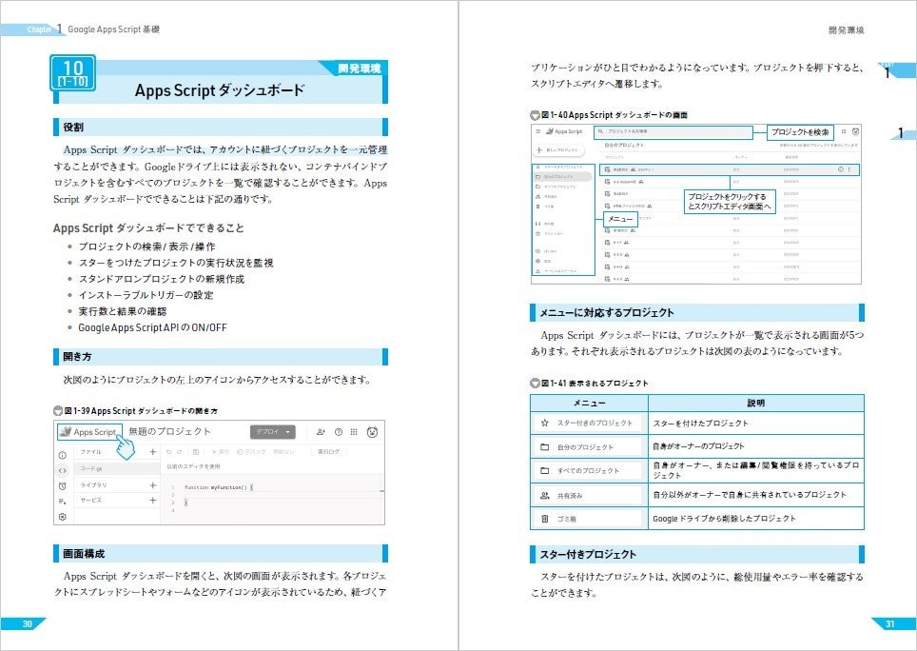
Task: Click the plus next to サービス
Action: click(152, 500)
